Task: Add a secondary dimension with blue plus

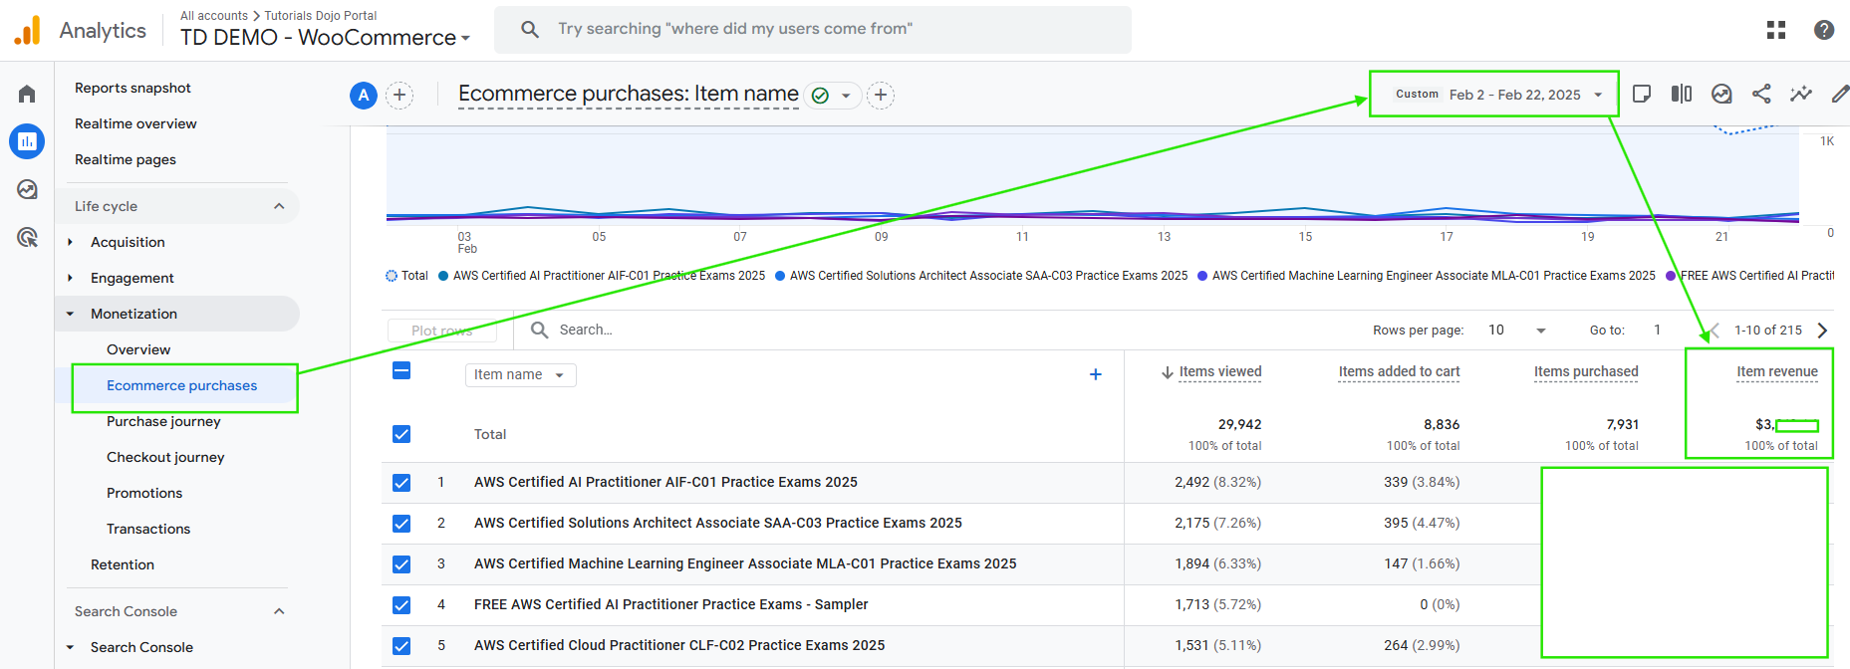Action: (x=1095, y=374)
